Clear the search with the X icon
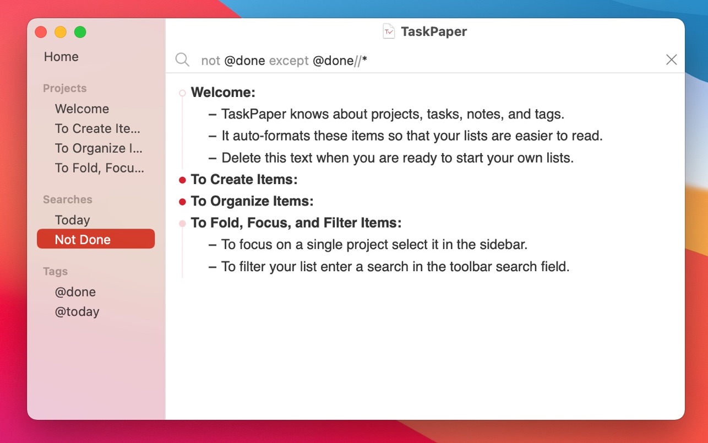708x443 pixels. [671, 60]
